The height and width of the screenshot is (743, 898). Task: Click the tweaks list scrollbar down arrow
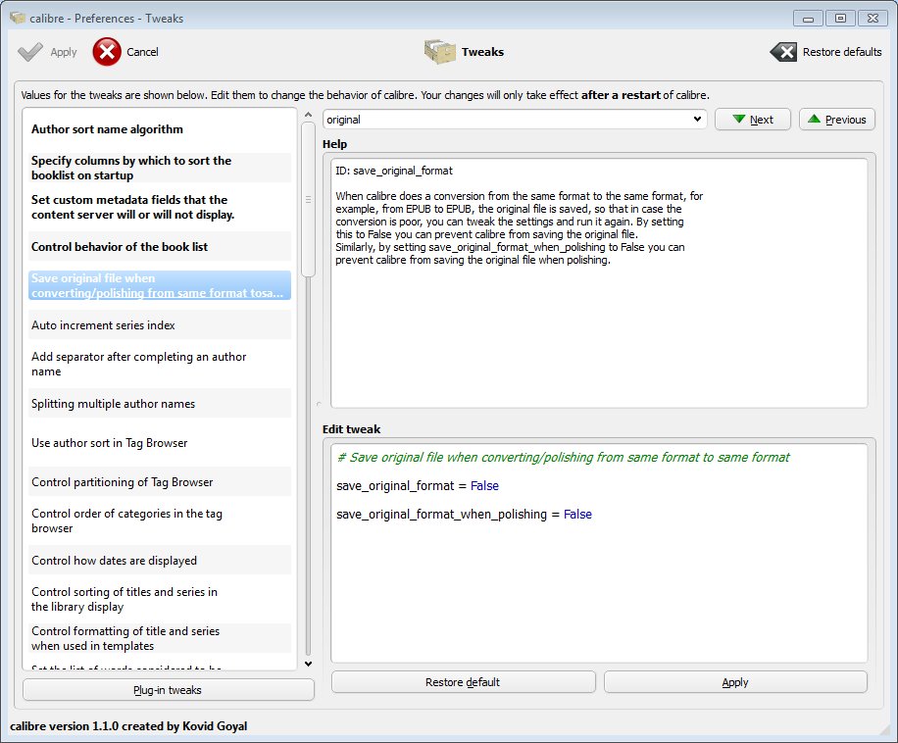(x=308, y=664)
